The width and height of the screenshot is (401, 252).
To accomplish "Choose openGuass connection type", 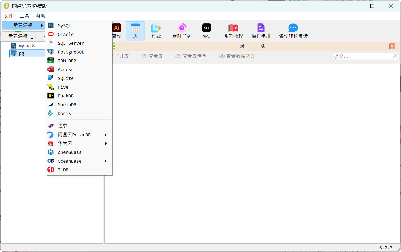I will pos(79,152).
